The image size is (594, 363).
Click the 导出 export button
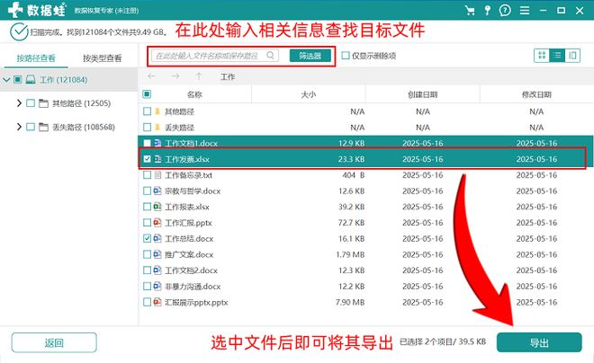click(539, 342)
